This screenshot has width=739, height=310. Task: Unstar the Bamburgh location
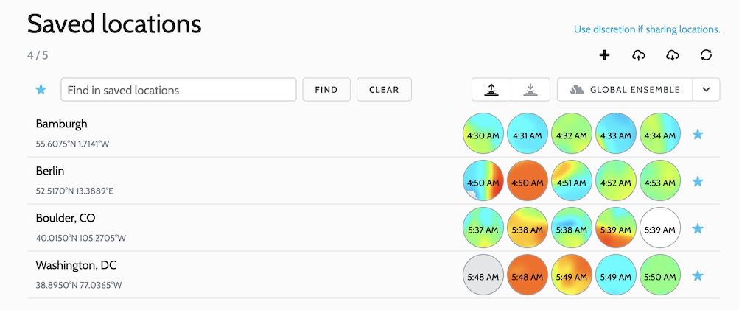coord(698,134)
